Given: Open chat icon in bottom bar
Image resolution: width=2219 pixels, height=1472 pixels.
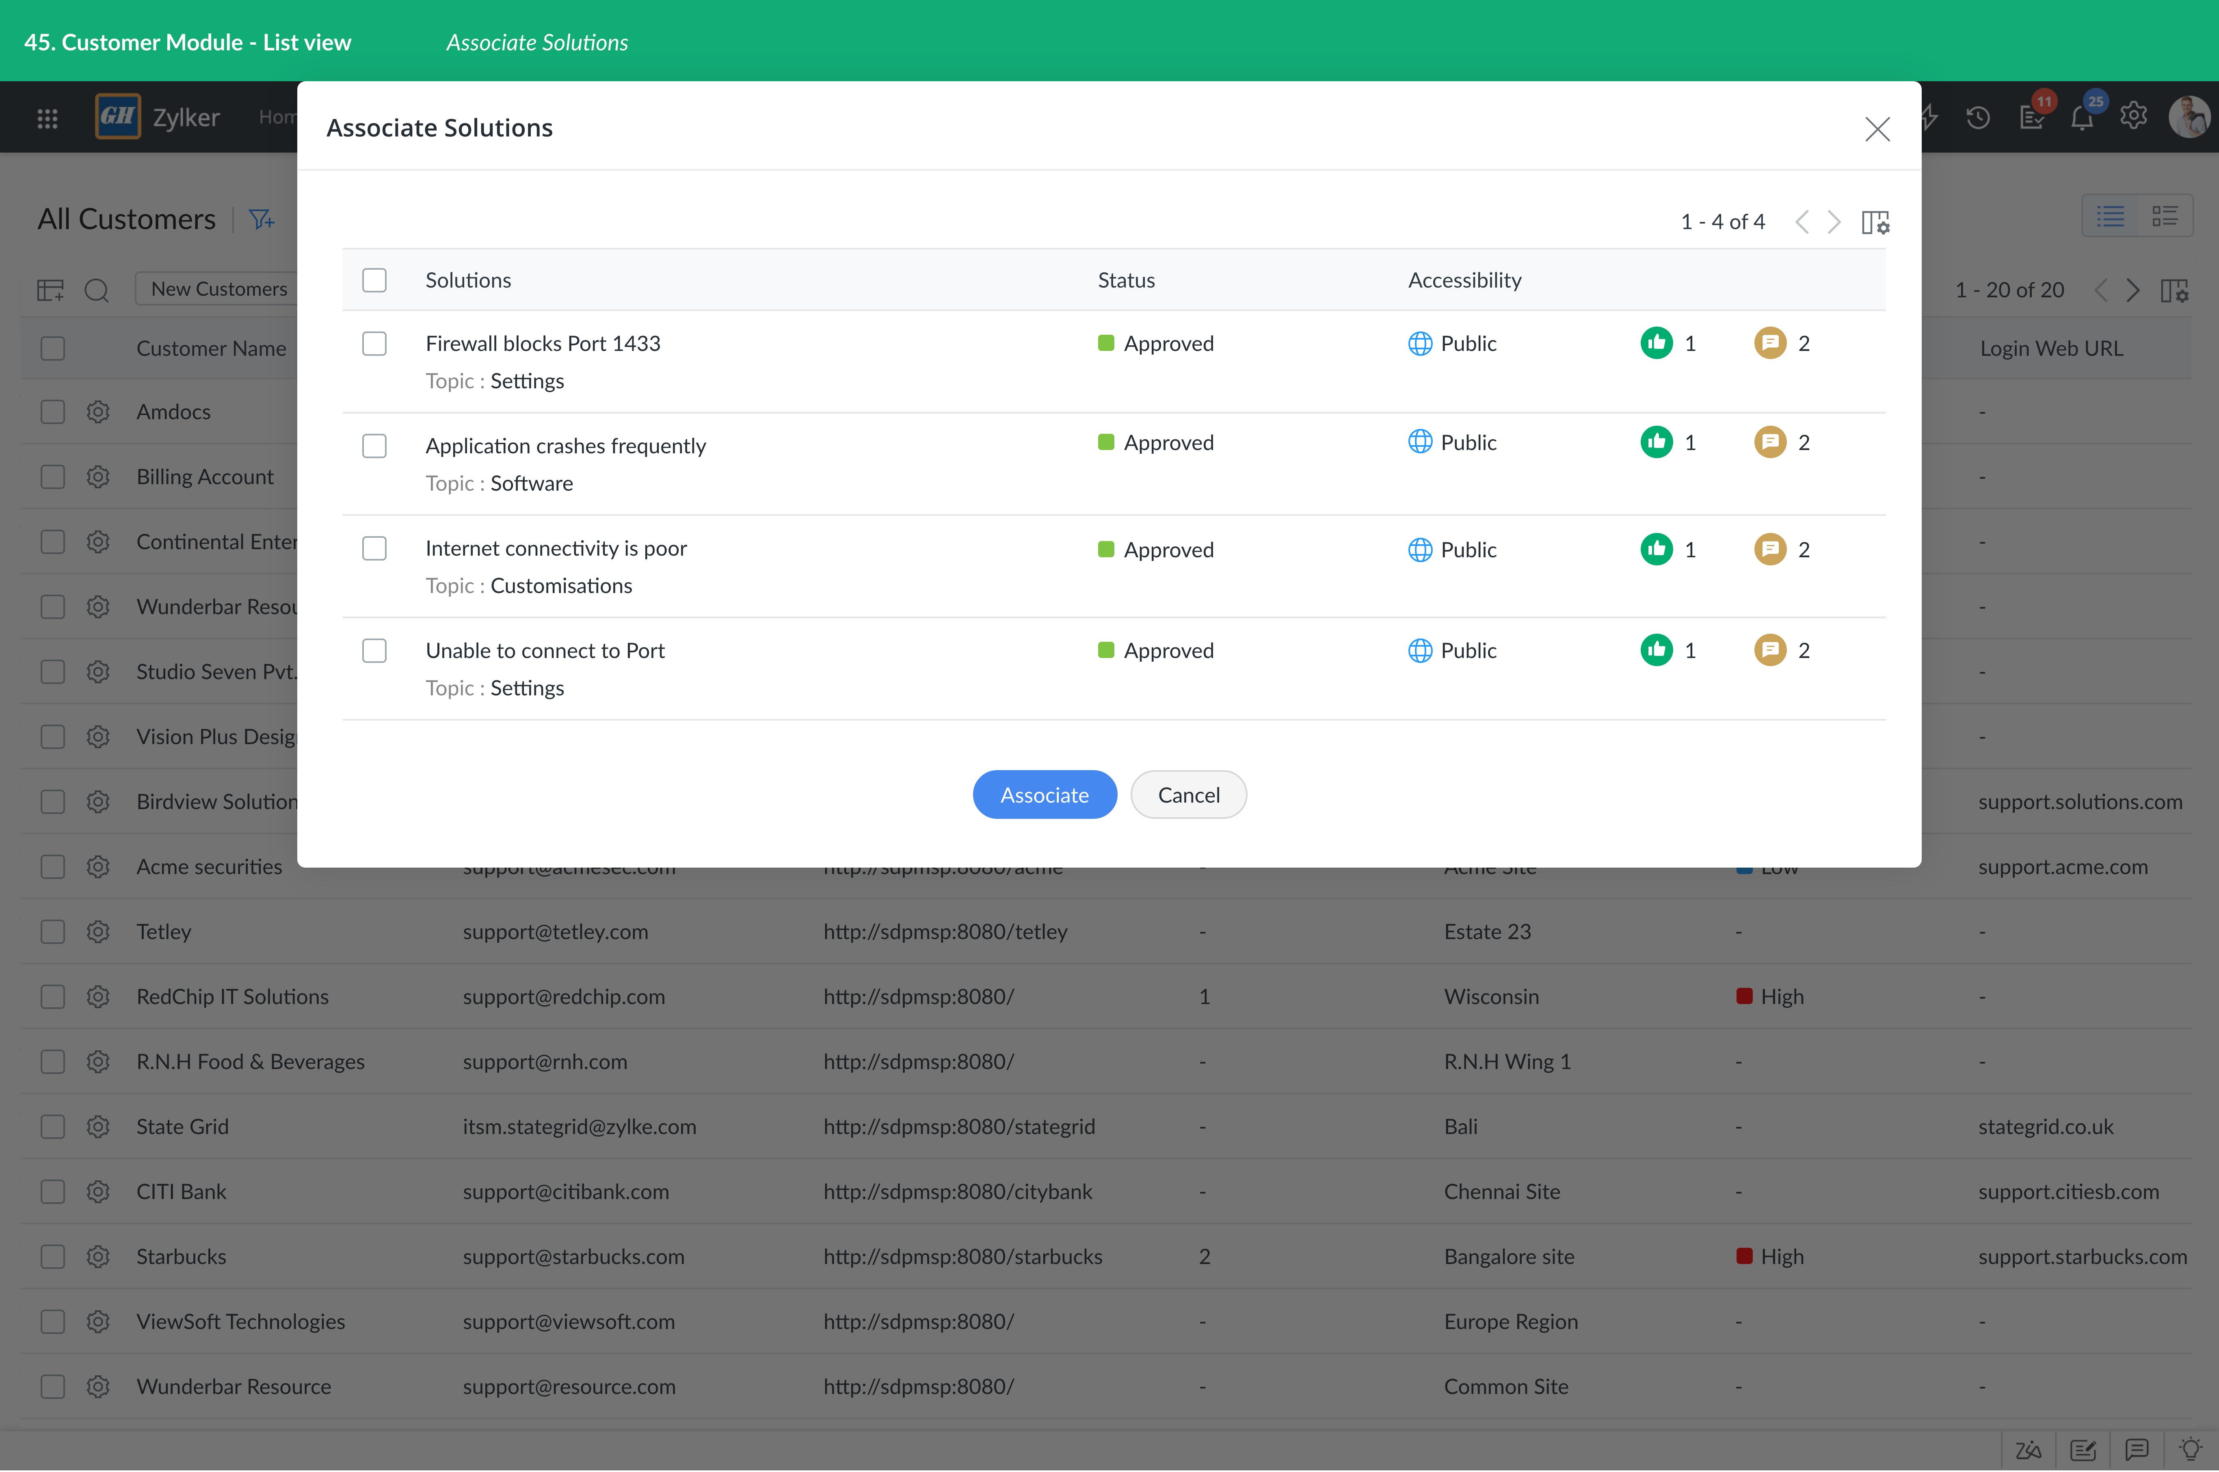Looking at the screenshot, I should point(2137,1450).
